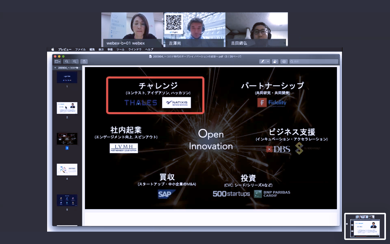The image size is (390, 244).
Task: Click the self-view thumbnail in bottom corner
Action: (x=365, y=226)
